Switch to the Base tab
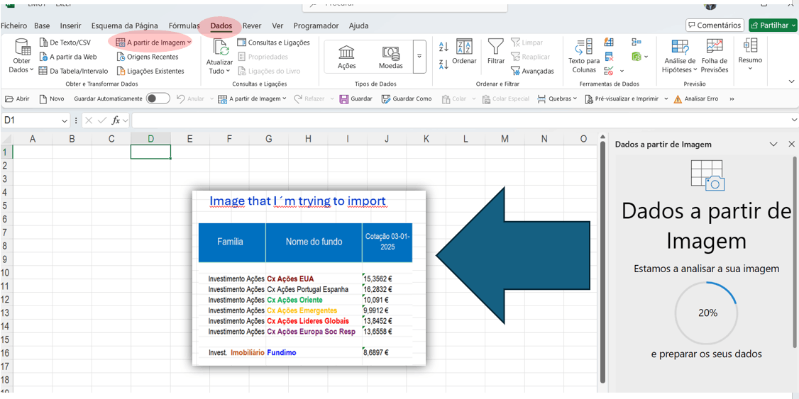799x399 pixels. tap(43, 26)
